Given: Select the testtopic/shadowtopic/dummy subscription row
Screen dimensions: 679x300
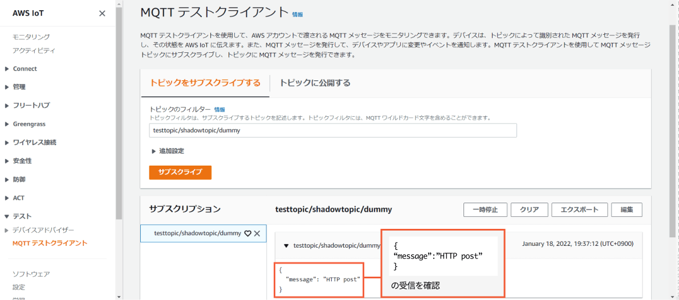Looking at the screenshot, I should tap(203, 233).
